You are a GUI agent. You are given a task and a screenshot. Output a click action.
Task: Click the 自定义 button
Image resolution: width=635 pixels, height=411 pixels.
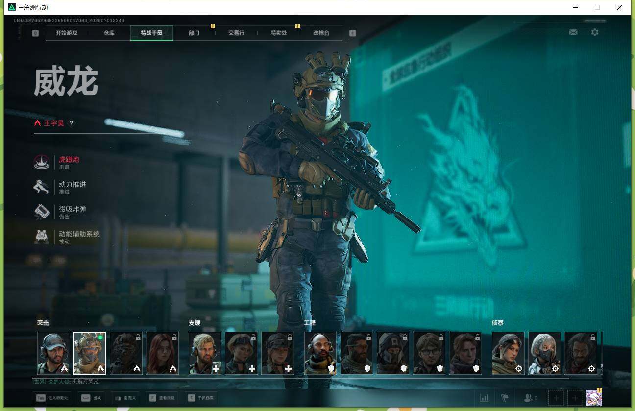126,398
